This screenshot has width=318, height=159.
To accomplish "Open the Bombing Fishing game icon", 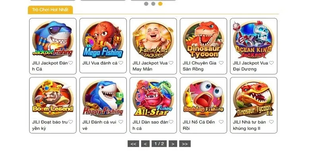I will (204, 98).
